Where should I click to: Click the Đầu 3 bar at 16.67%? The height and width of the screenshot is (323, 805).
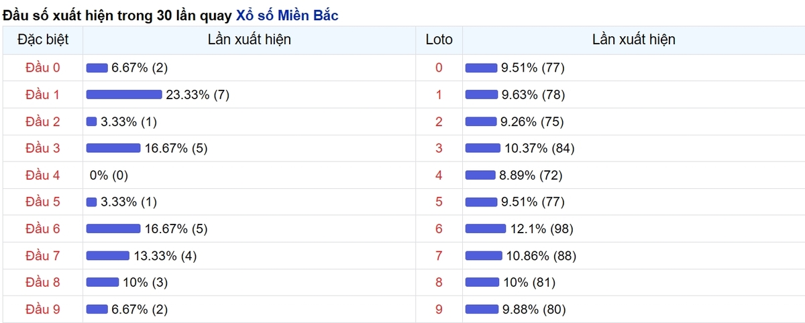(x=113, y=148)
